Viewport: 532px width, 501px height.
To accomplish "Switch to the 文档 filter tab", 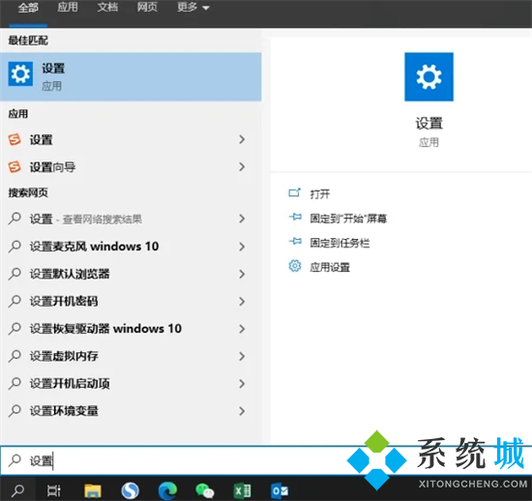I will [x=107, y=7].
